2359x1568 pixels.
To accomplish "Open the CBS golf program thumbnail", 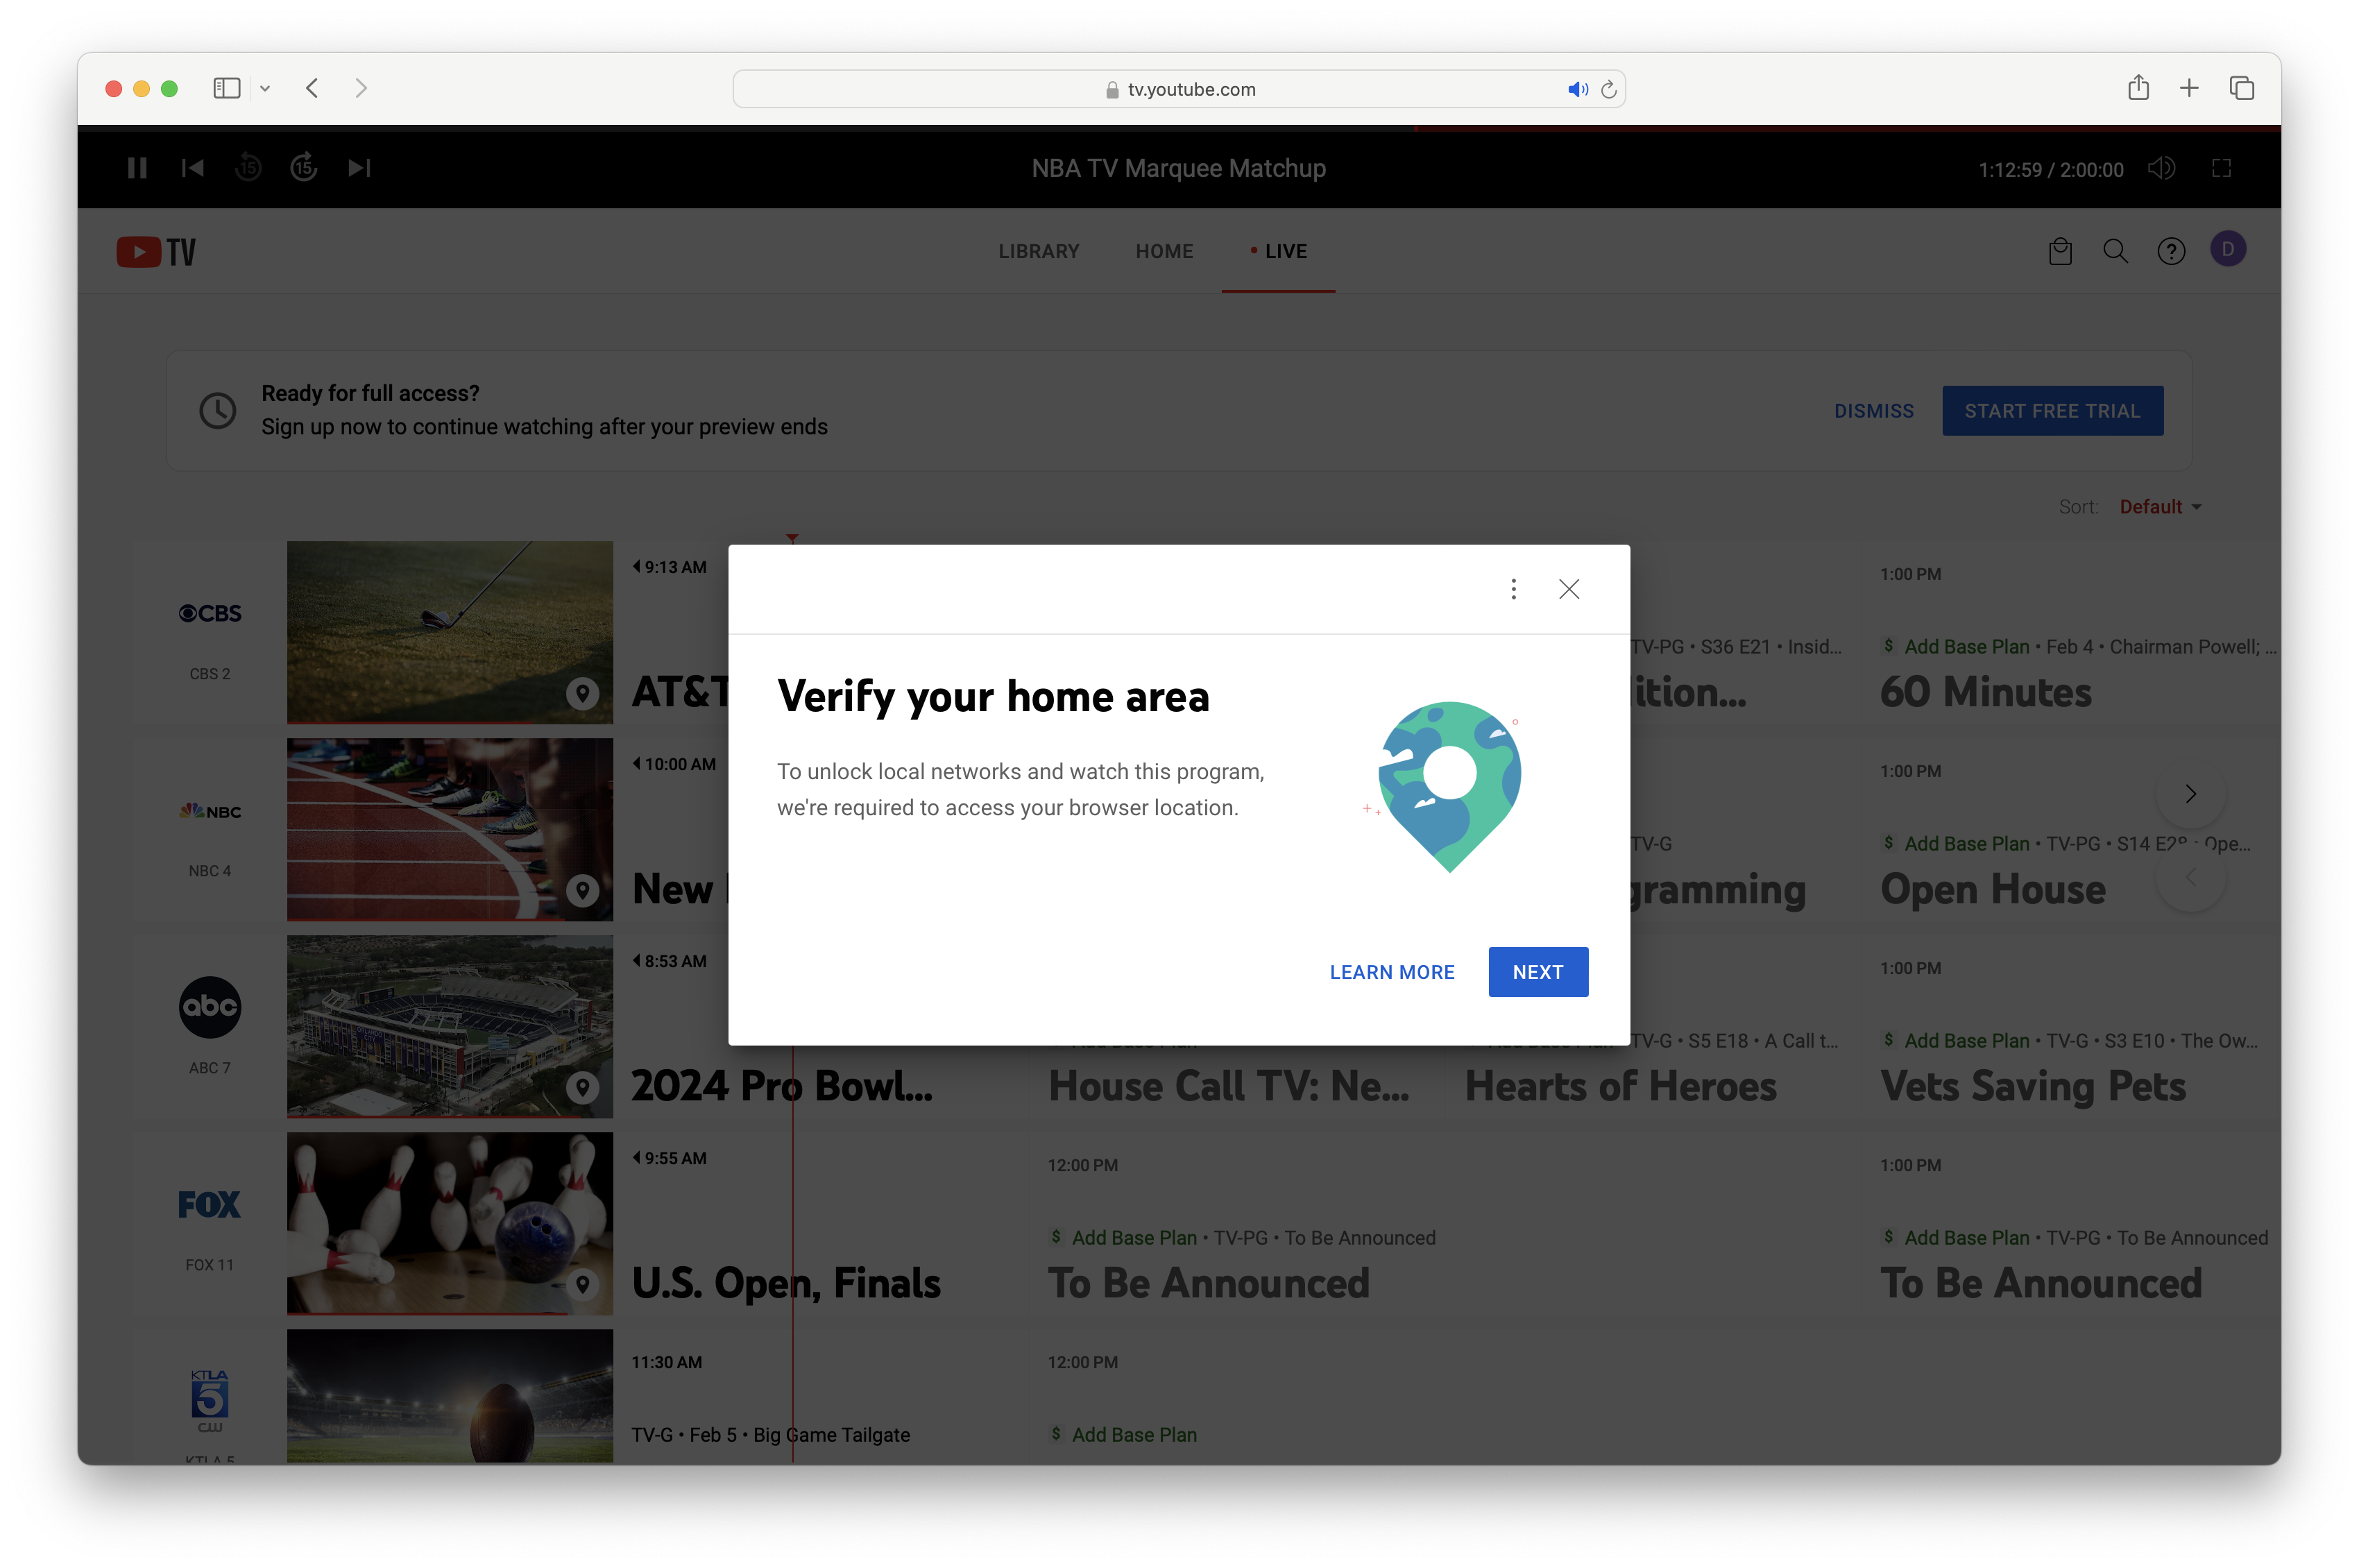I will click(x=450, y=632).
